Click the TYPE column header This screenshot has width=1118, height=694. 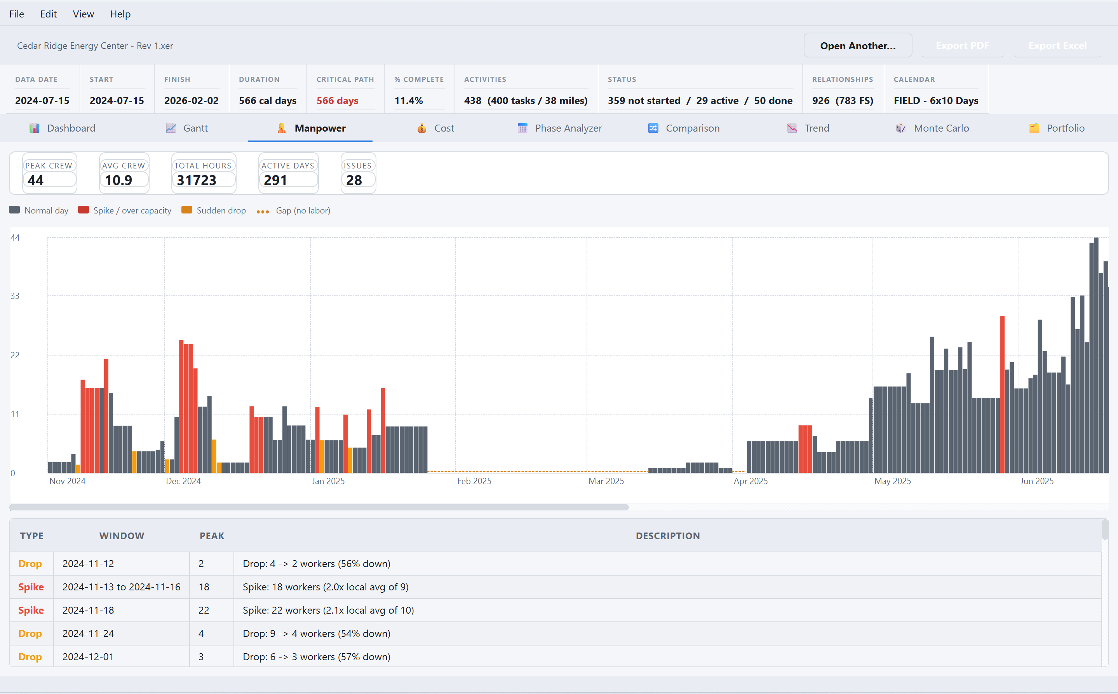click(x=32, y=536)
